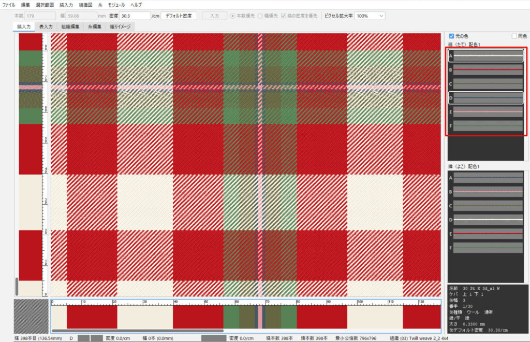The image size is (530, 342).
Task: Expand the ピクセル拡大率 100% dropdown
Action: [370, 16]
